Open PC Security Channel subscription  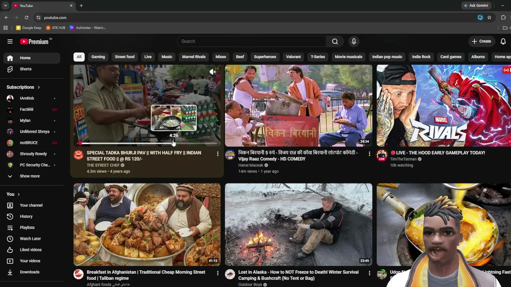pos(32,165)
